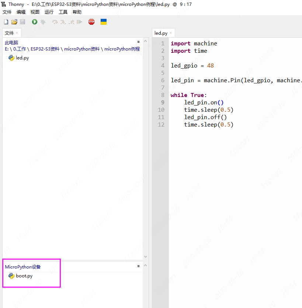Click the Step over debug icon

tap(55, 22)
